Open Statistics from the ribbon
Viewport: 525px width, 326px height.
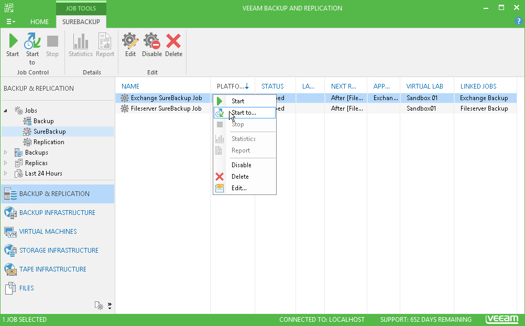pos(81,45)
